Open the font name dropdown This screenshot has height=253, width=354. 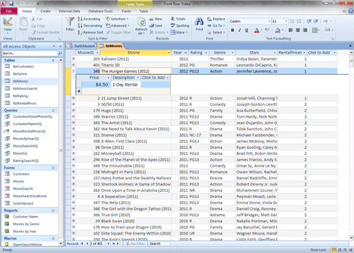tap(270, 21)
